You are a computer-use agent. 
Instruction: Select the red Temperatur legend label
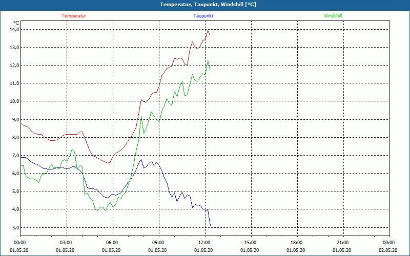click(74, 16)
